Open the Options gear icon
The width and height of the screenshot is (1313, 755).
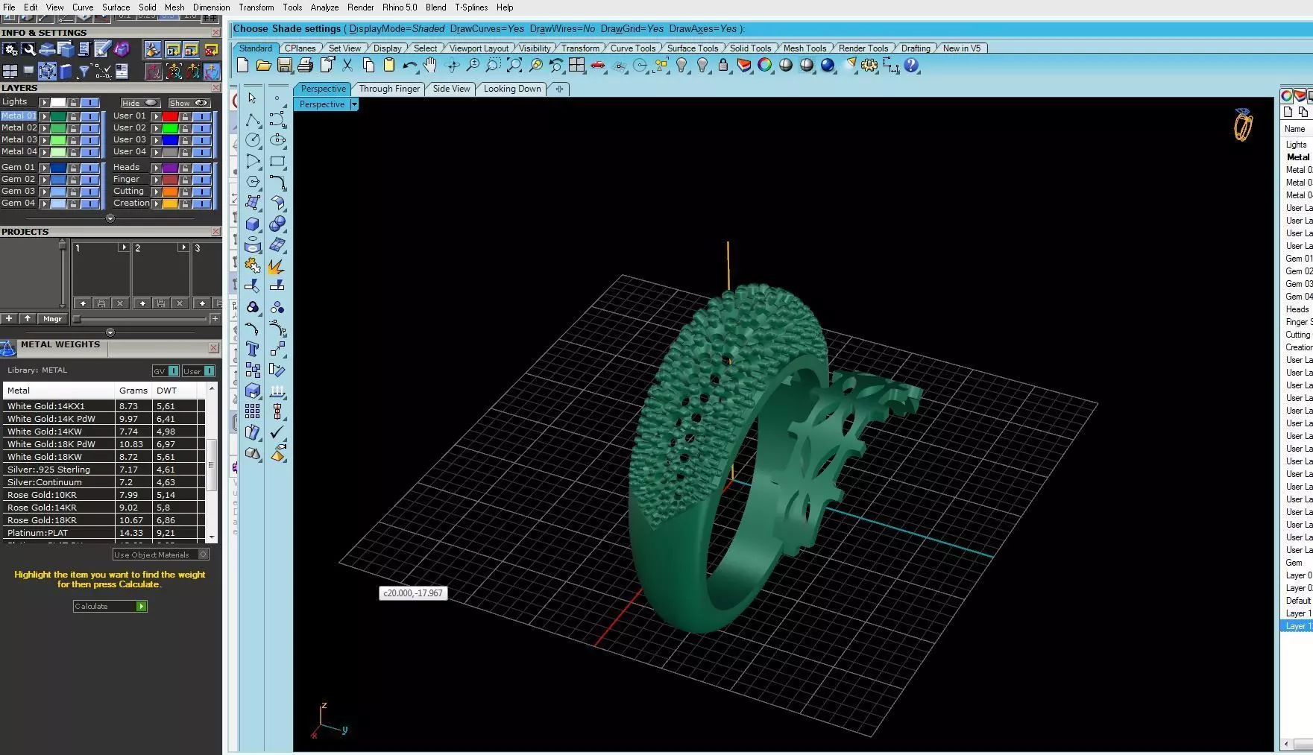pos(869,66)
